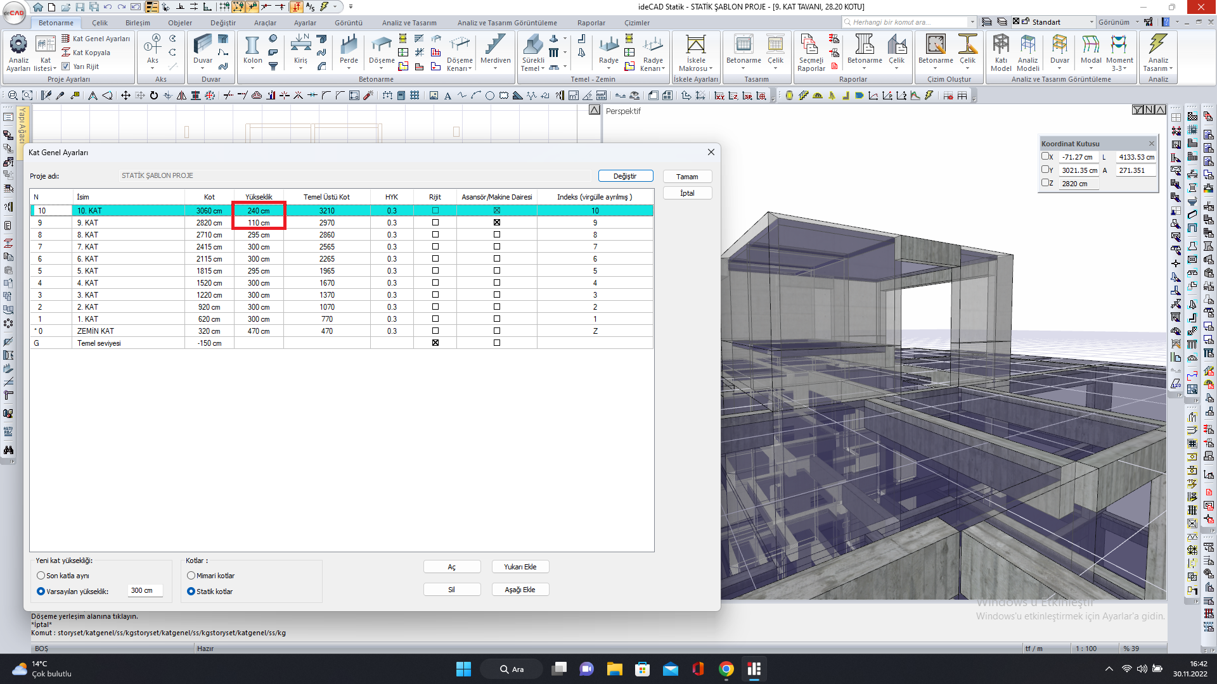Expand Analiz Tasarım dropdown arrow
This screenshot has width=1217, height=684.
click(1171, 68)
